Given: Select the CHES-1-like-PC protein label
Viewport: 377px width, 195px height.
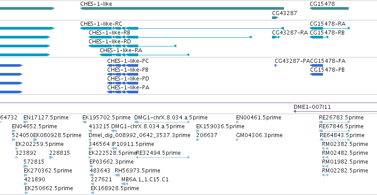Looking at the screenshot, I should [128, 61].
